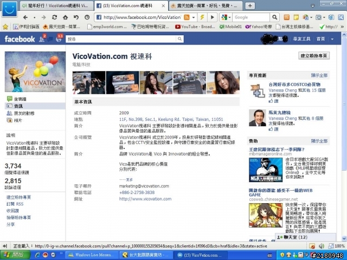This screenshot has height=260, width=347.
Task: Click the speaker volume icon in status bar
Action: [321, 246]
